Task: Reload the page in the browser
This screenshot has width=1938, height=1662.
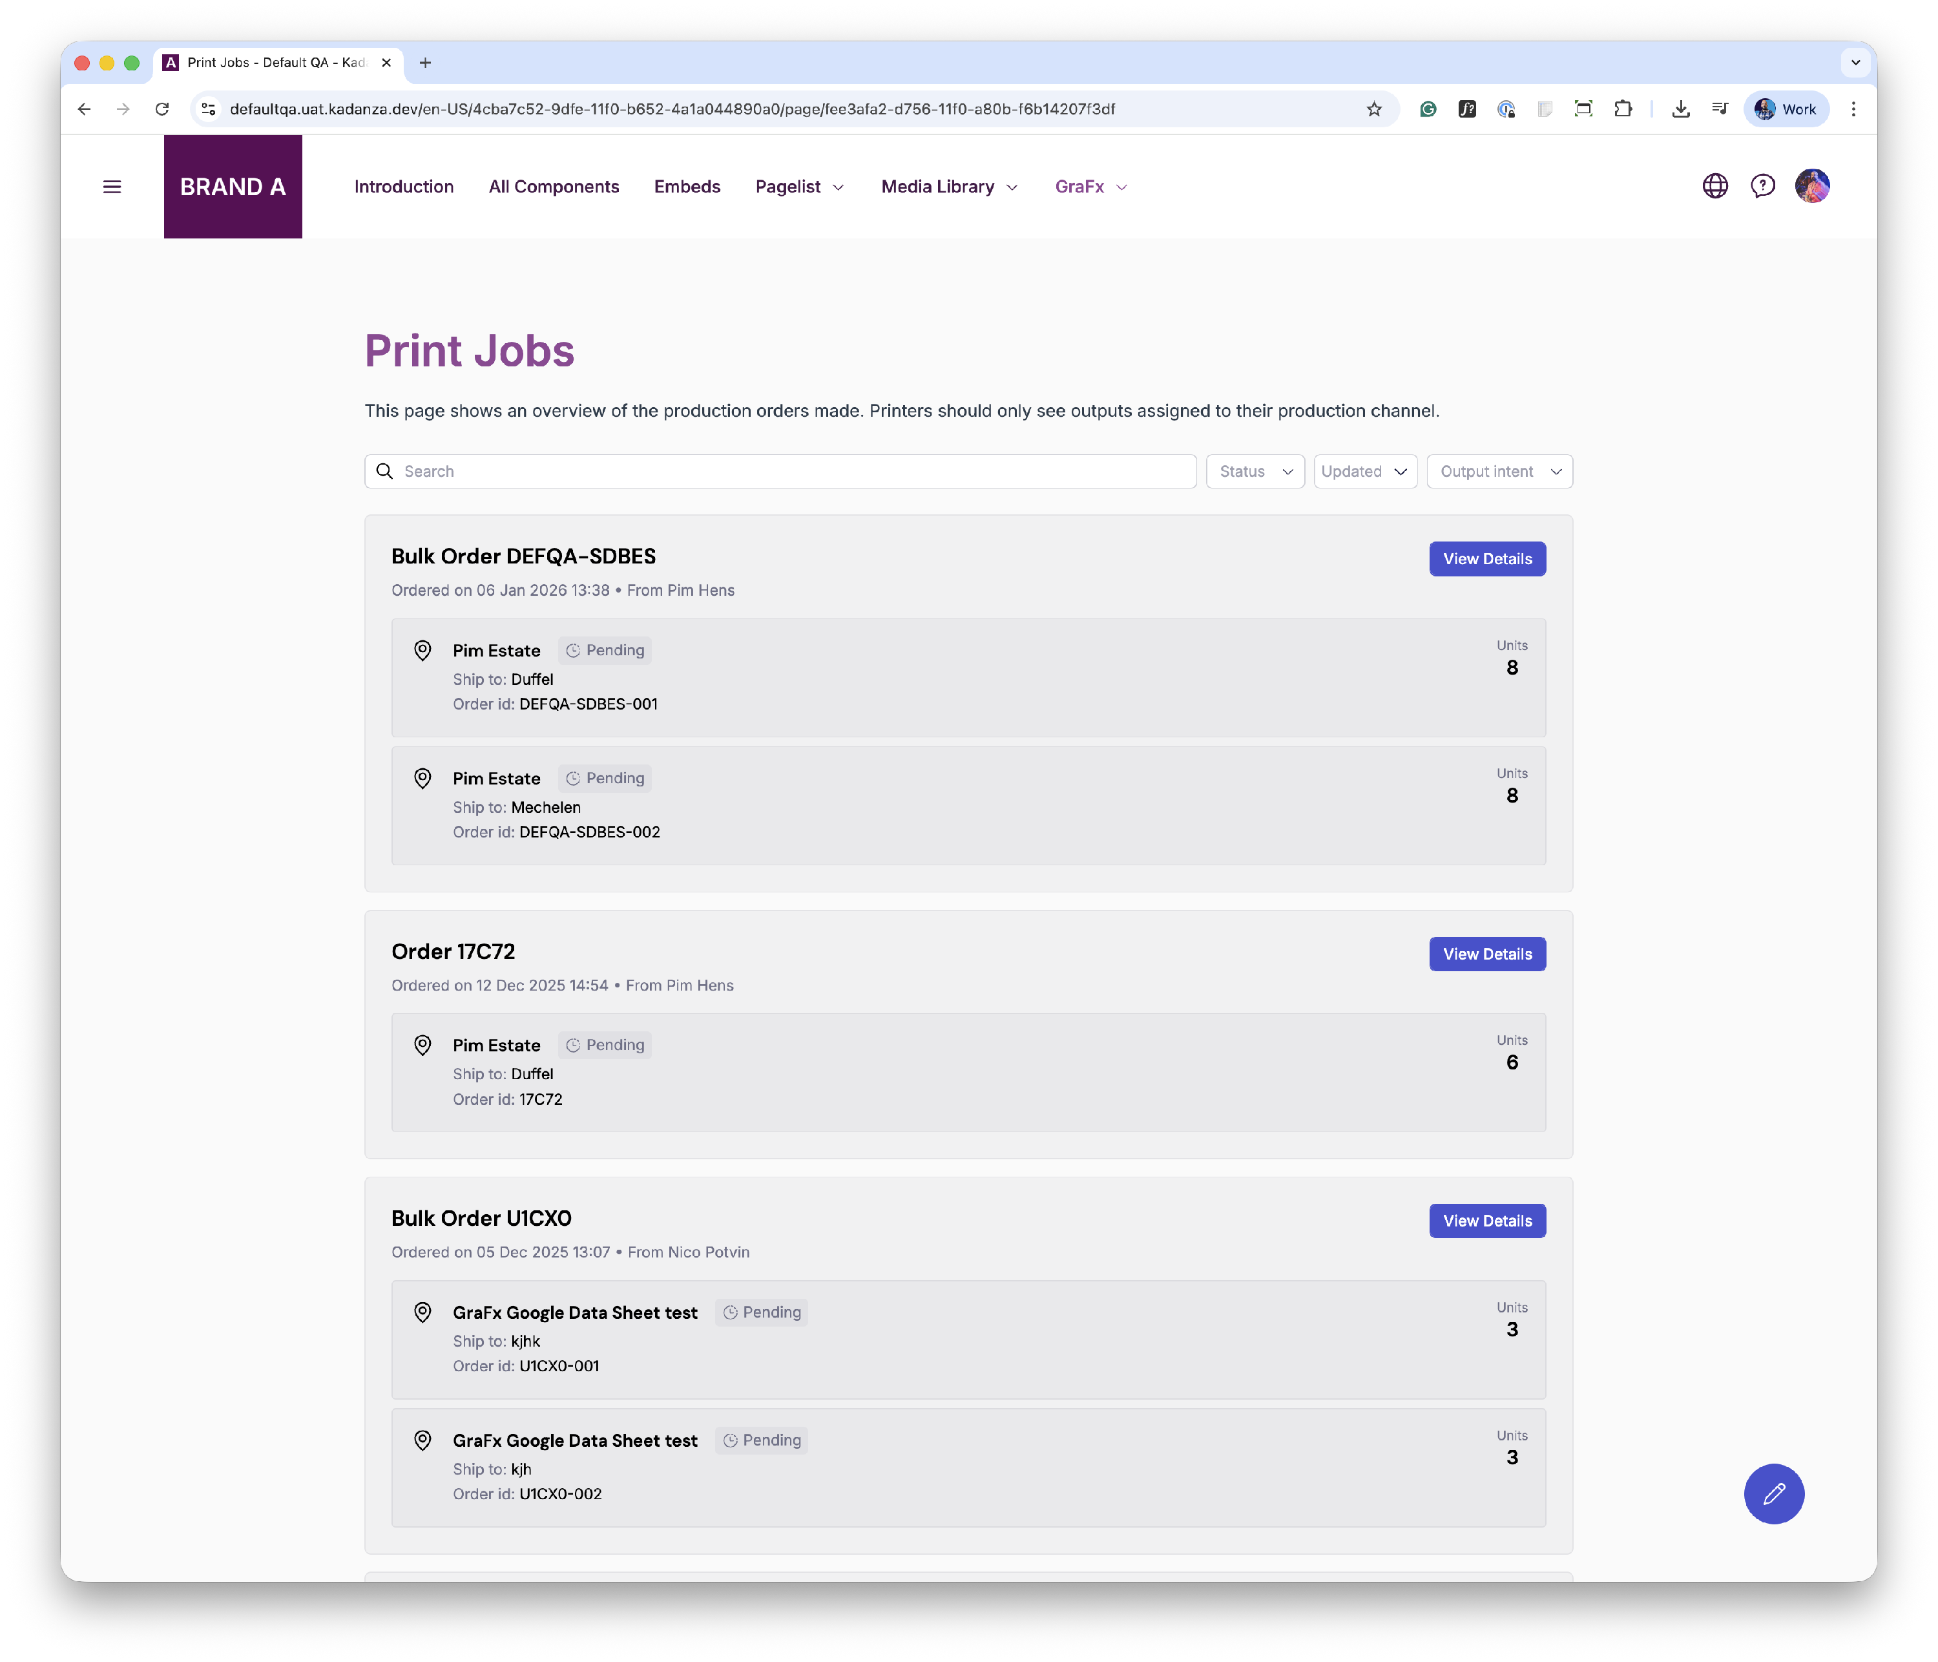Action: pyautogui.click(x=161, y=109)
